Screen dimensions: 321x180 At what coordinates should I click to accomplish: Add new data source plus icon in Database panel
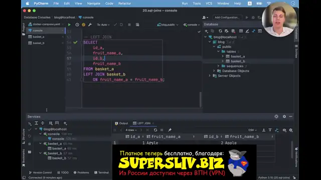coord(206,31)
